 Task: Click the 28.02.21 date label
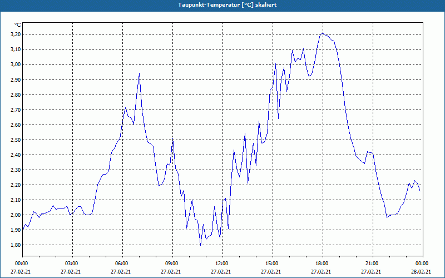(x=421, y=272)
